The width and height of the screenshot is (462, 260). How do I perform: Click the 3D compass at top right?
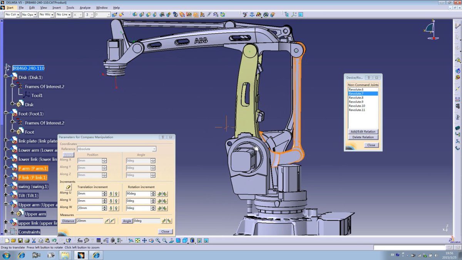[432, 30]
